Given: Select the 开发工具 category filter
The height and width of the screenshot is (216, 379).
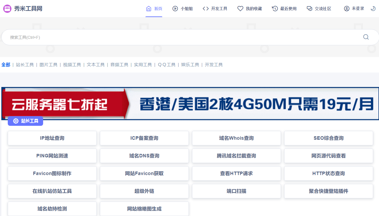Looking at the screenshot, I should tap(214, 65).
